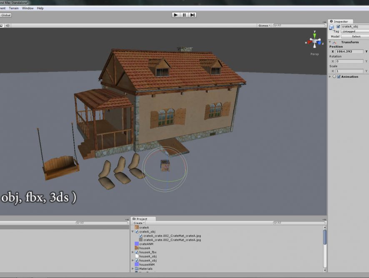Screen dimensions: 369x278
Task: Expand the Materials folder
Action: [x=133, y=269]
